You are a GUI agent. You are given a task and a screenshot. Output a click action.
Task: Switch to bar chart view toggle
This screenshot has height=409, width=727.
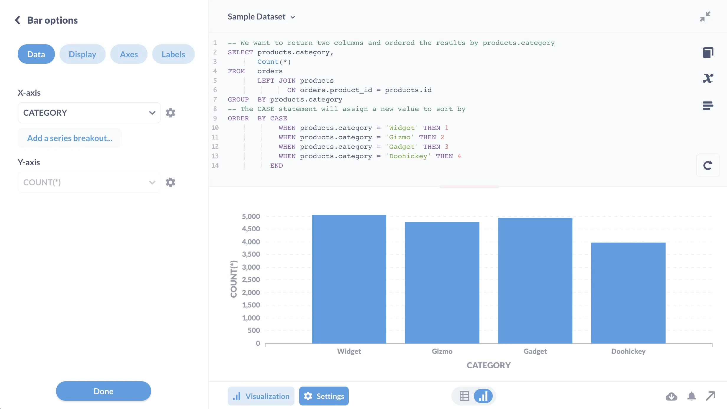click(483, 396)
